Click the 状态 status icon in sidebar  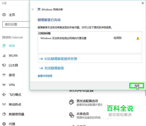click(4, 46)
